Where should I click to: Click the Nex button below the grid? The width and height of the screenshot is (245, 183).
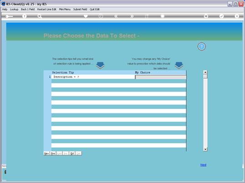[x=46, y=153]
